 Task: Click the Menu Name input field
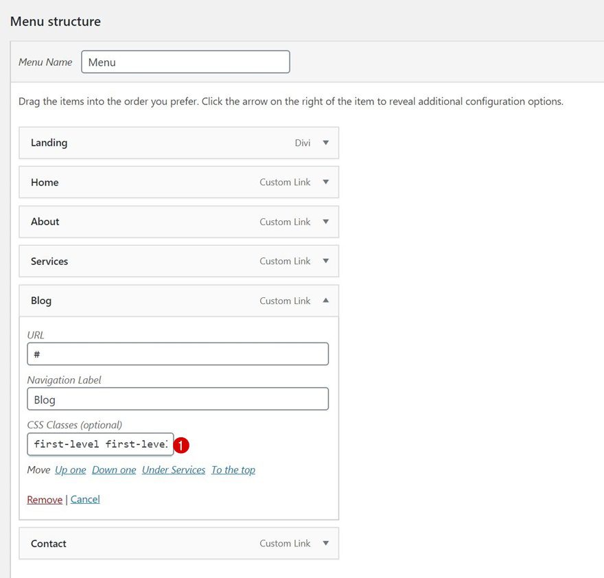point(185,61)
